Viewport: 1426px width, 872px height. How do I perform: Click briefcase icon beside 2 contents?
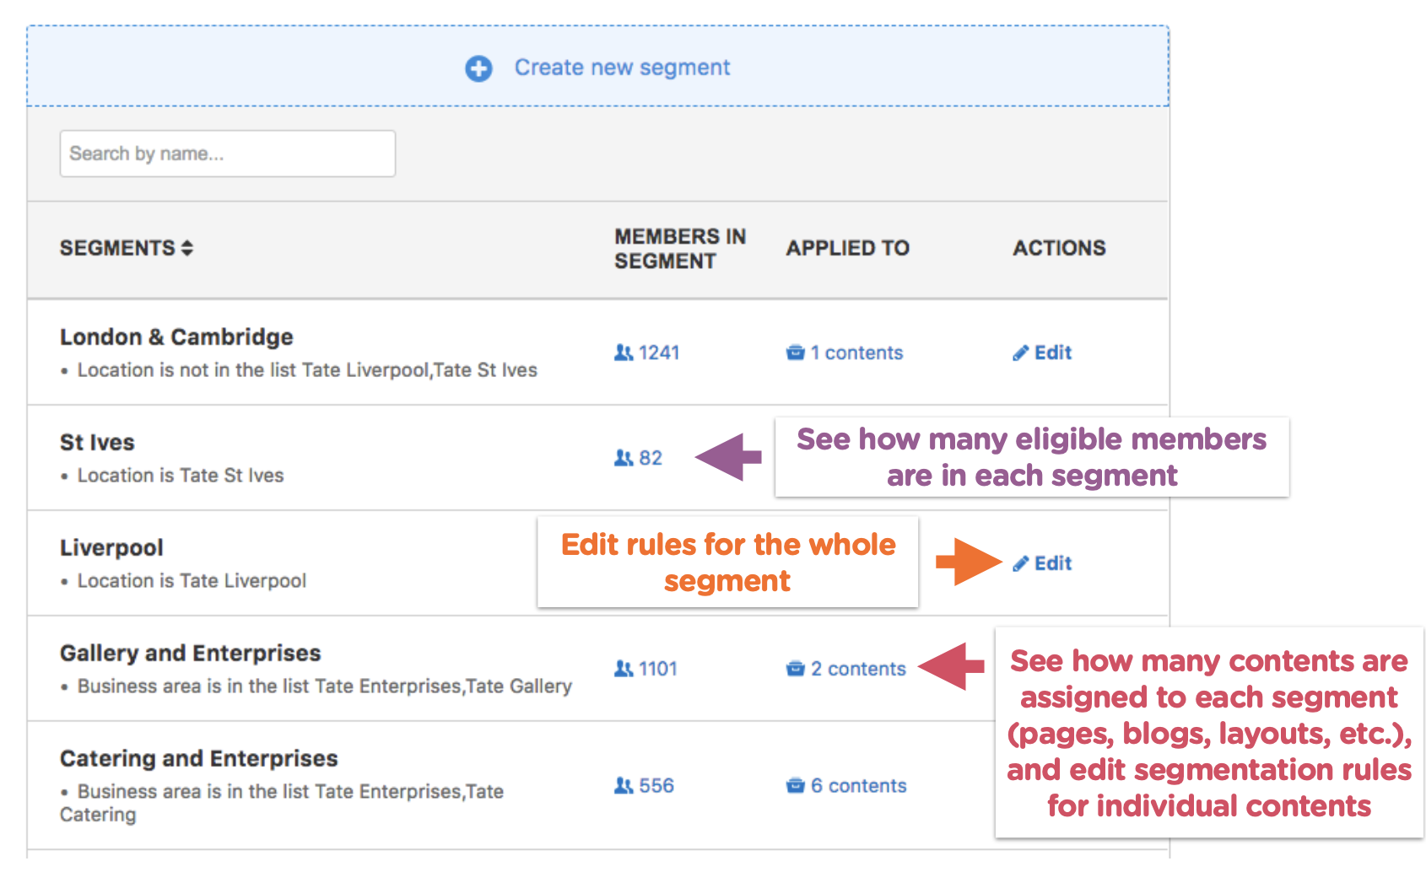tap(796, 669)
